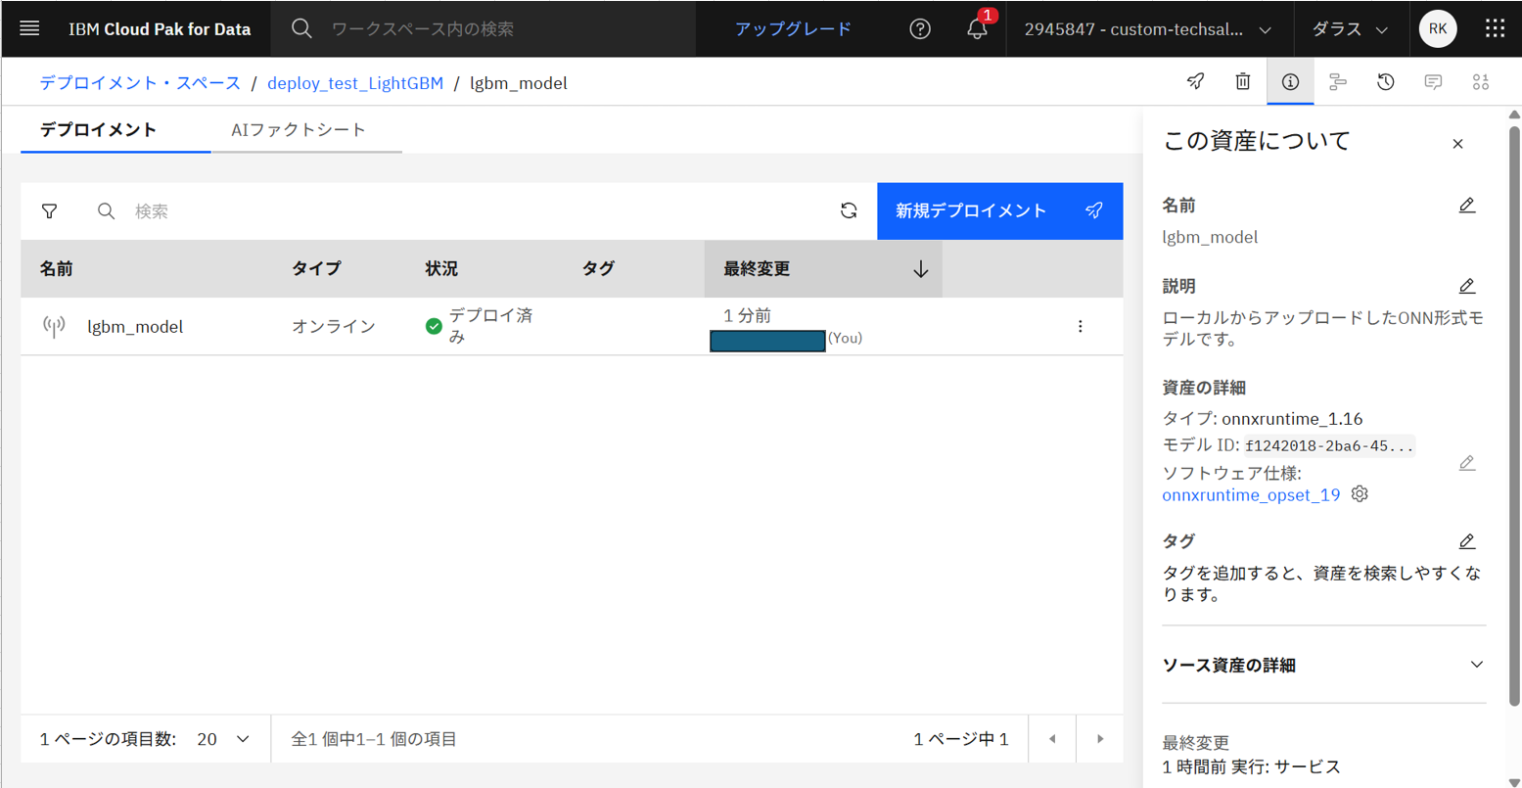
Task: Open the lineage diagram icon in toolbar
Action: [x=1338, y=82]
